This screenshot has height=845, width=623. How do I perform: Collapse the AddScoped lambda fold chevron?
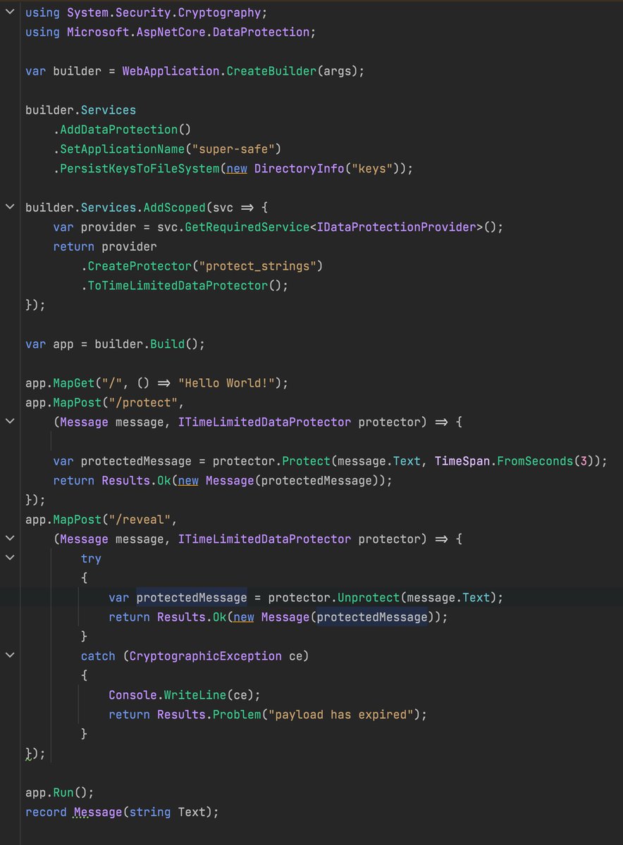(x=9, y=207)
